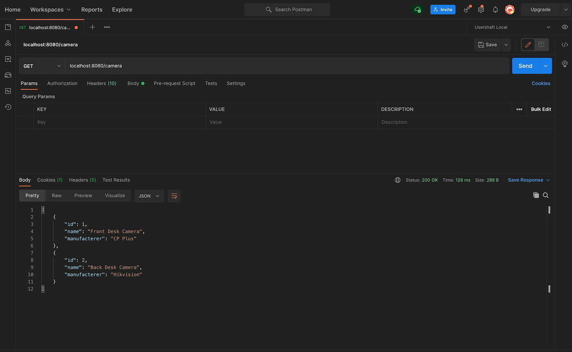Toggle JSON line wrapping in response body

click(x=174, y=196)
